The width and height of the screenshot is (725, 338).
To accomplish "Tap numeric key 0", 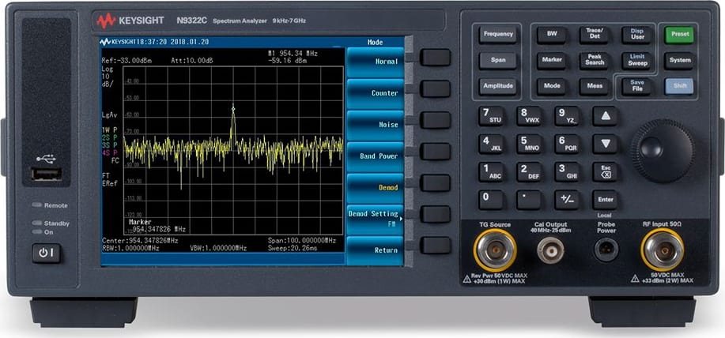I will point(492,199).
